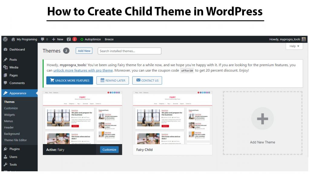Select the Fairy Child theme thumbnail
This screenshot has width=310, height=174.
click(x=172, y=118)
